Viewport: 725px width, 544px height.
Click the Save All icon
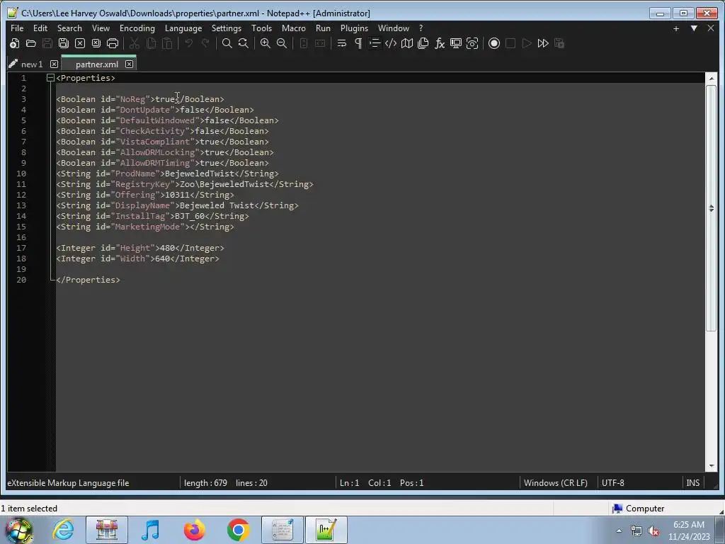63,43
